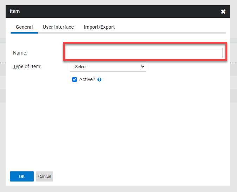Close the Item dialog with the X
Viewport: 237px width, 192px height.
coord(223,12)
